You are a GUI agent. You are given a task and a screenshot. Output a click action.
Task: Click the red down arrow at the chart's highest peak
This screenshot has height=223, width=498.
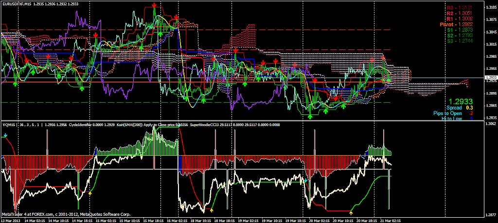point(154,5)
